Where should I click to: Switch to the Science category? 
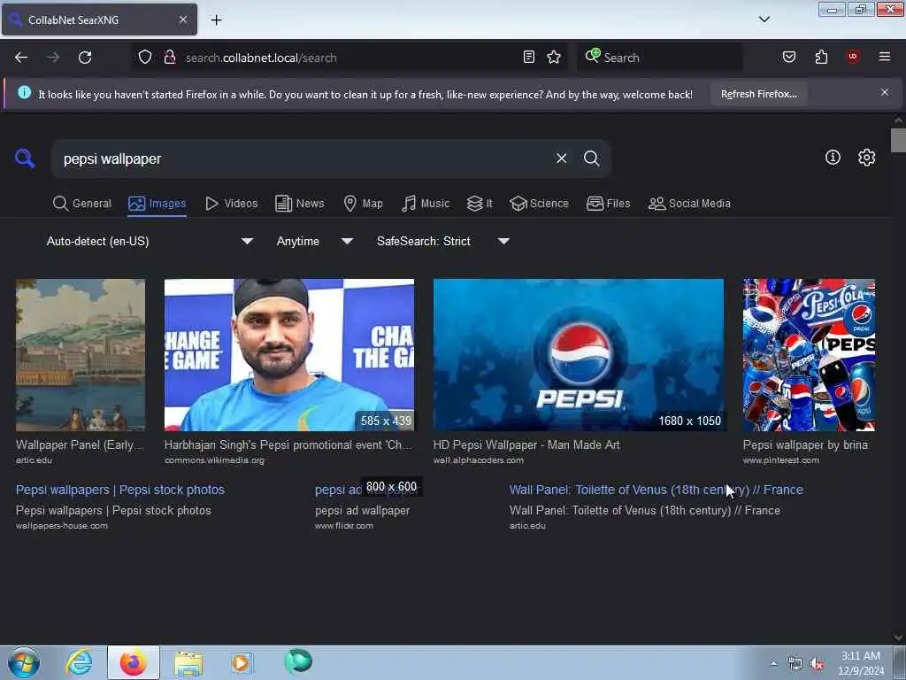(x=539, y=204)
